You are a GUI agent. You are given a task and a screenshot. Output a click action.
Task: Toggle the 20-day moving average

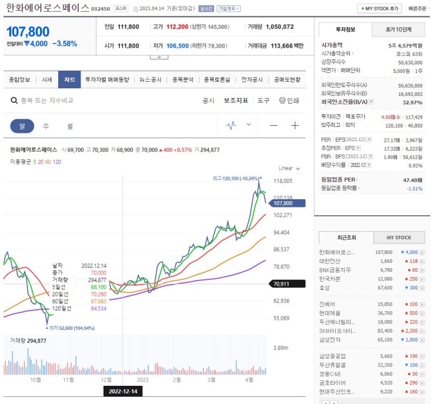[x=41, y=162]
